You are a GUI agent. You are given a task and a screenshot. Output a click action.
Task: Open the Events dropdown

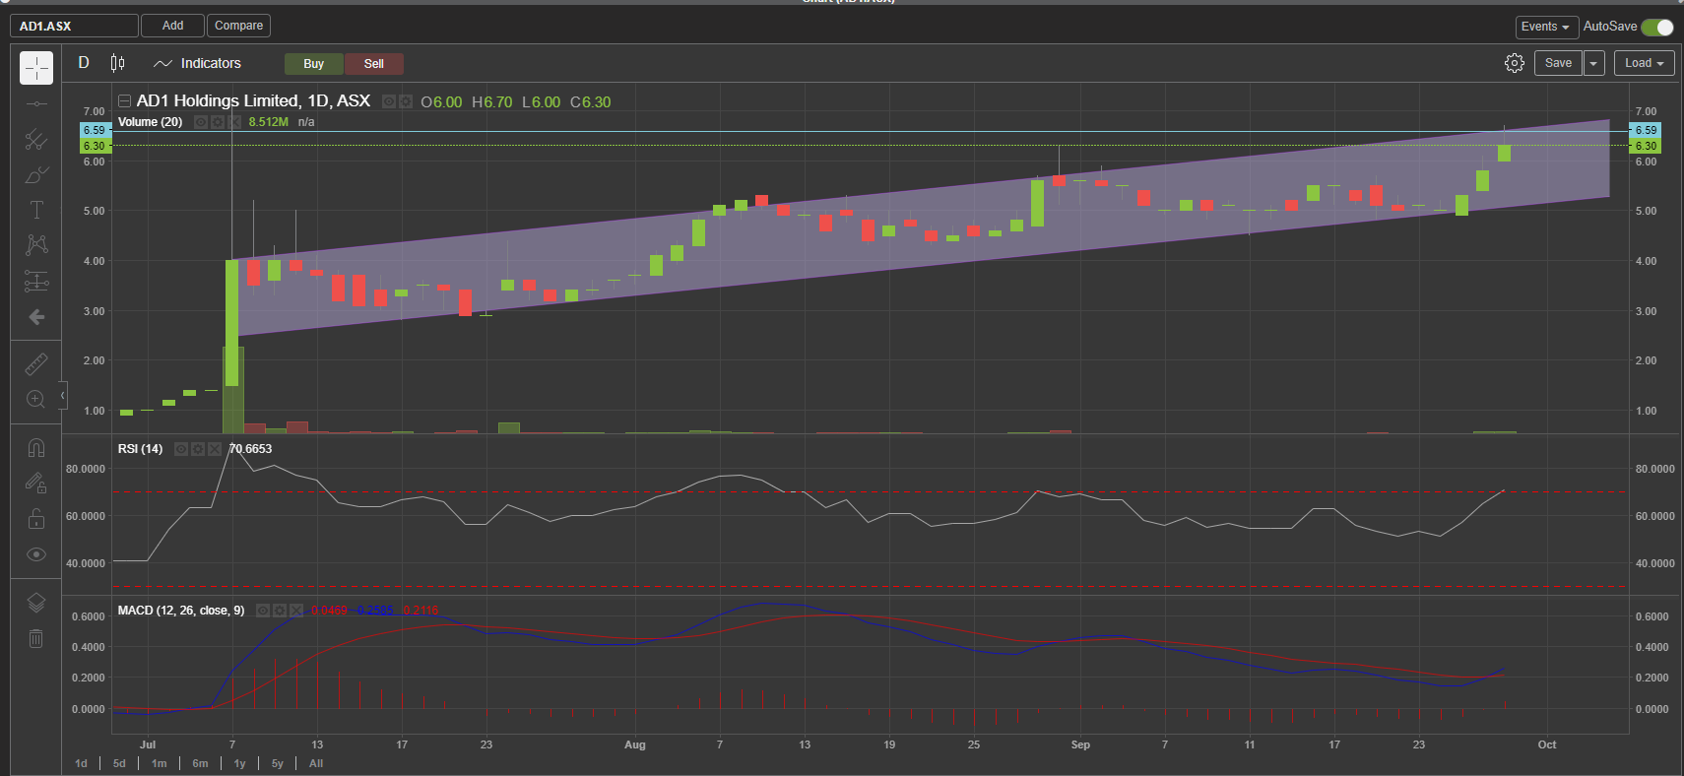tap(1546, 27)
